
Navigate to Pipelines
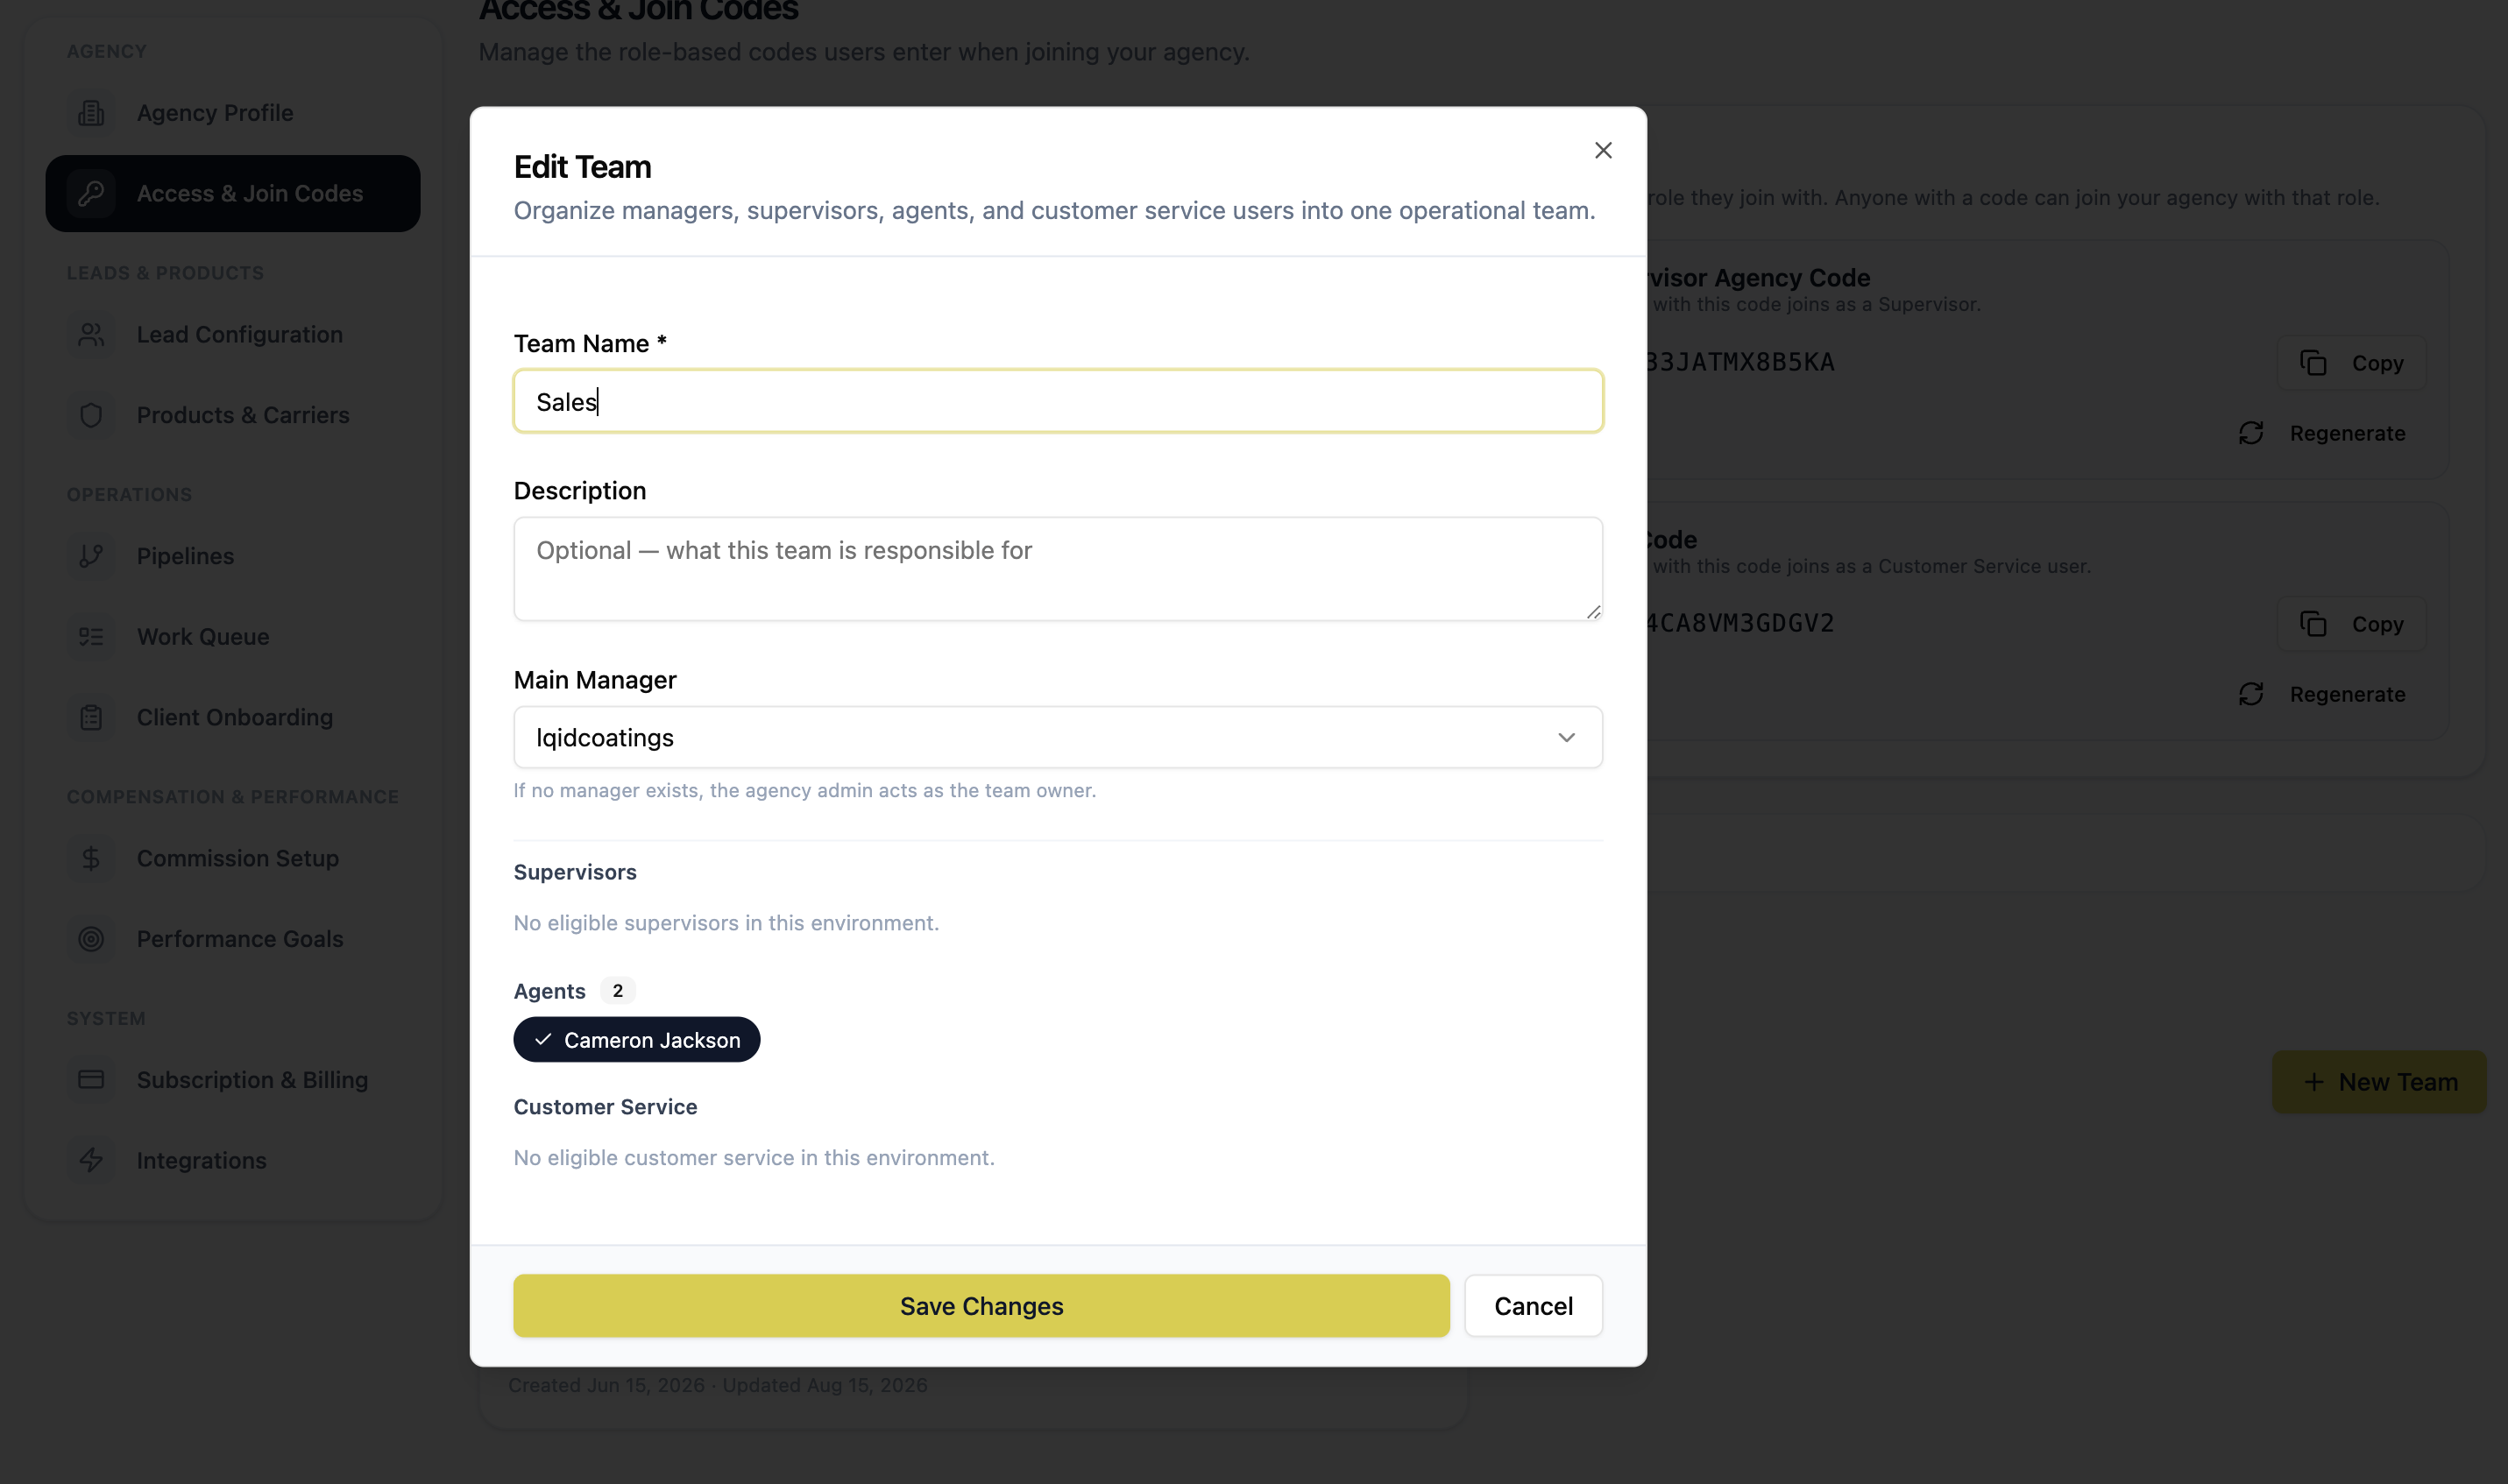click(x=232, y=556)
